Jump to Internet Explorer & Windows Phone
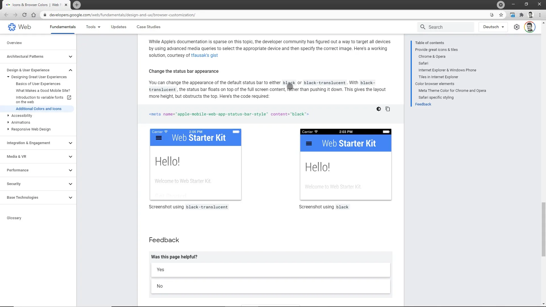Viewport: 546px width, 307px height. click(447, 70)
